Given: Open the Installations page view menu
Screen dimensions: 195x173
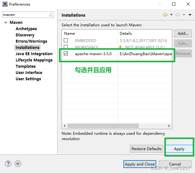Looking at the screenshot, I should click(x=190, y=15).
